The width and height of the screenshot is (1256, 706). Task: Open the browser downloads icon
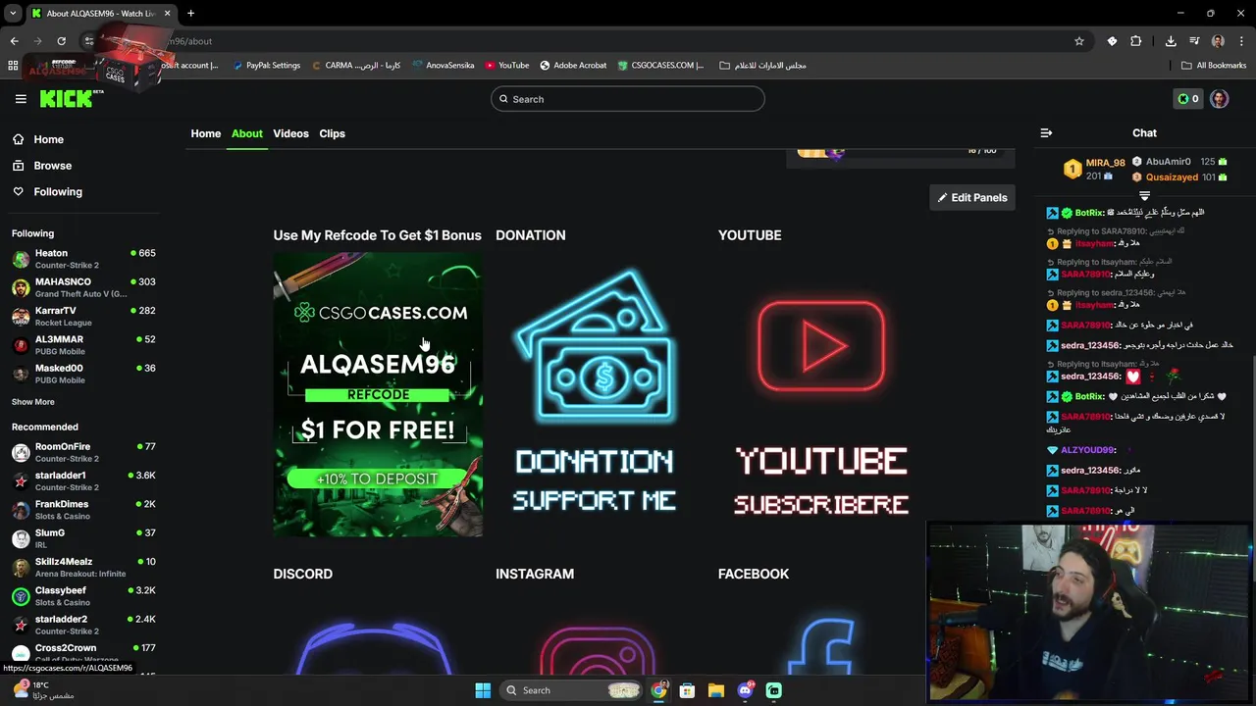pos(1171,41)
